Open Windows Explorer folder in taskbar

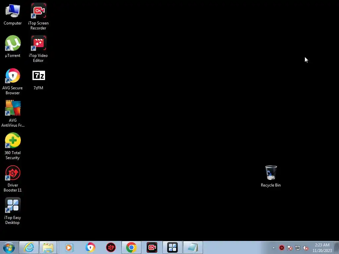point(48,247)
